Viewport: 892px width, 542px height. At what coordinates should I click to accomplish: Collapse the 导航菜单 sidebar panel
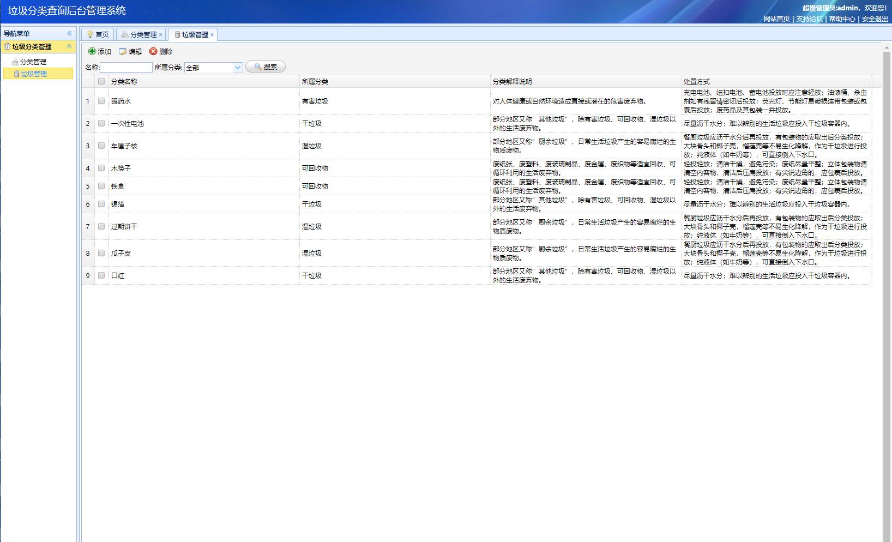tap(69, 33)
